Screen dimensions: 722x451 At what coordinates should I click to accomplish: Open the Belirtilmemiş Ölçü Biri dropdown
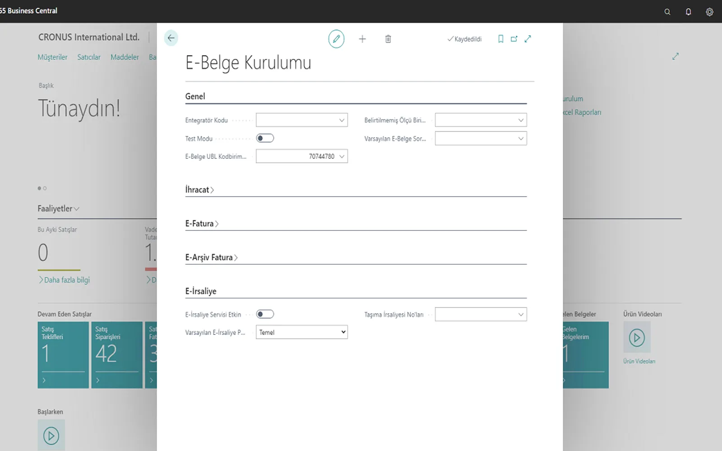pos(521,120)
